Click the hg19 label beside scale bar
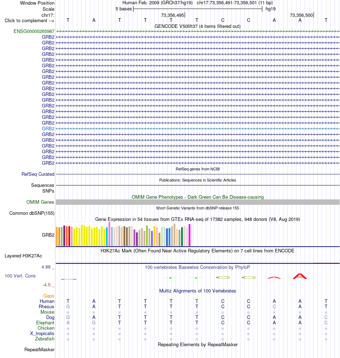Image resolution: width=340 pixels, height=358 pixels. tap(271, 9)
